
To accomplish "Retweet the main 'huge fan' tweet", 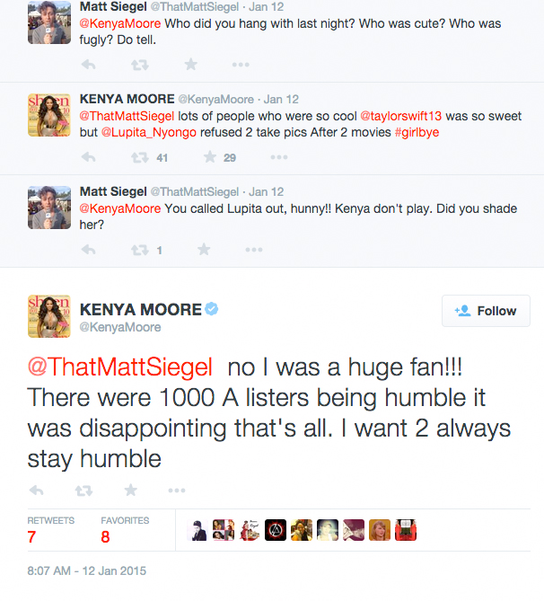I will [84, 491].
